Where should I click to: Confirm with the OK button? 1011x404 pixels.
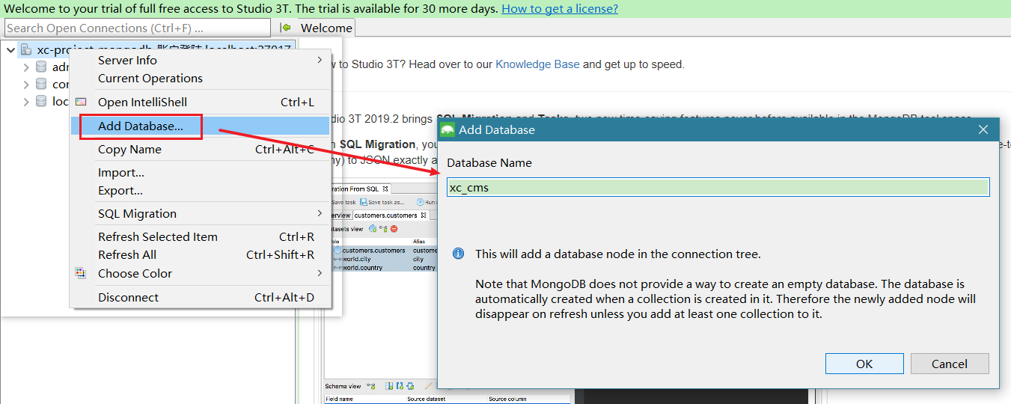click(x=864, y=364)
